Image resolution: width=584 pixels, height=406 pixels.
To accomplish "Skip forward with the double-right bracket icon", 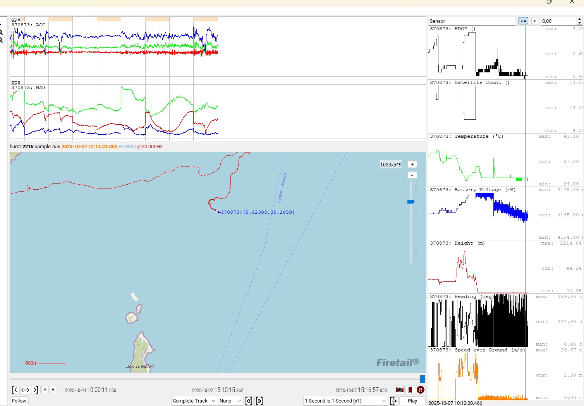I will pos(259,401).
